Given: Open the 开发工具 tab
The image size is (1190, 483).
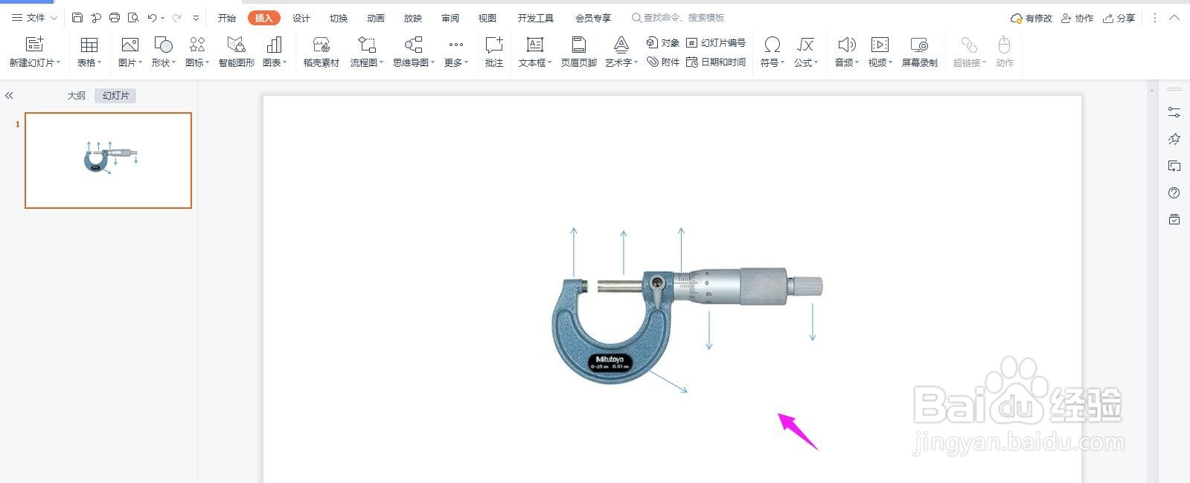Looking at the screenshot, I should [536, 18].
